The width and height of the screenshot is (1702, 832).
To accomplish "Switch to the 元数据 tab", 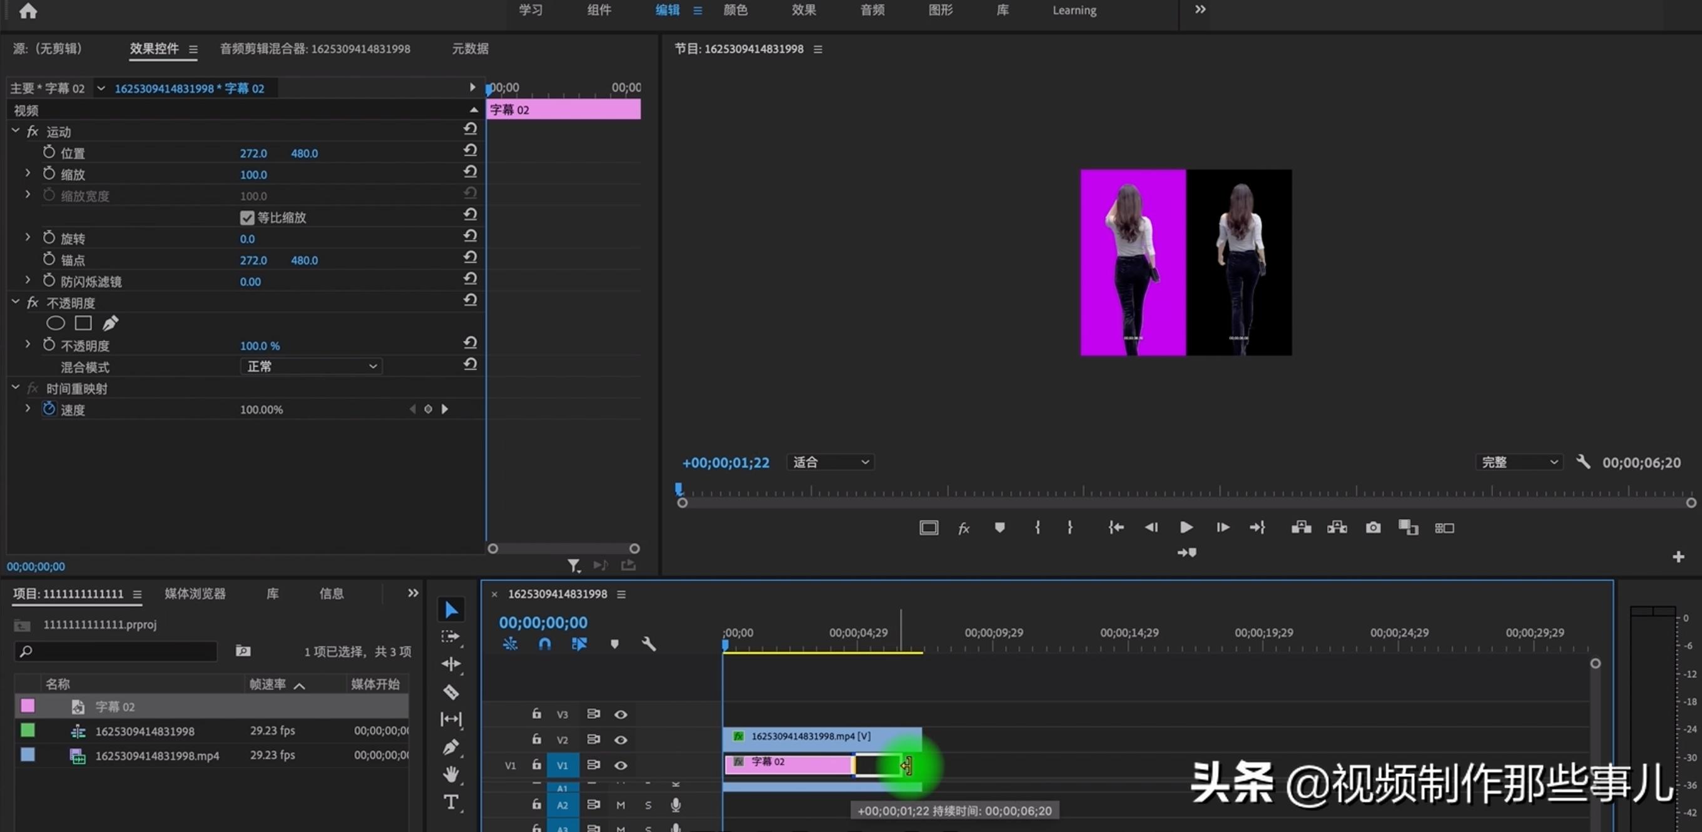I will click(470, 48).
